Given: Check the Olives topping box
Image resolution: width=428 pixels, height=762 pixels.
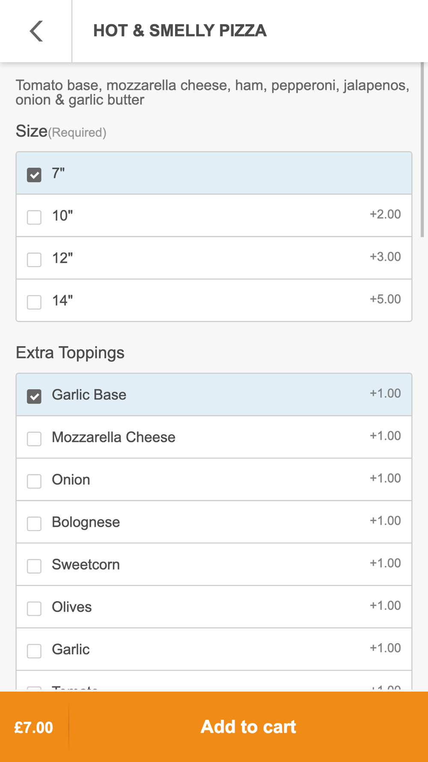Looking at the screenshot, I should point(34,608).
